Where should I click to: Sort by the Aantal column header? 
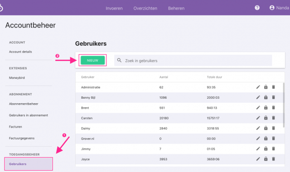[x=164, y=77]
